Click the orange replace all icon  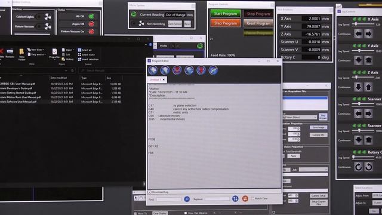[245, 199]
